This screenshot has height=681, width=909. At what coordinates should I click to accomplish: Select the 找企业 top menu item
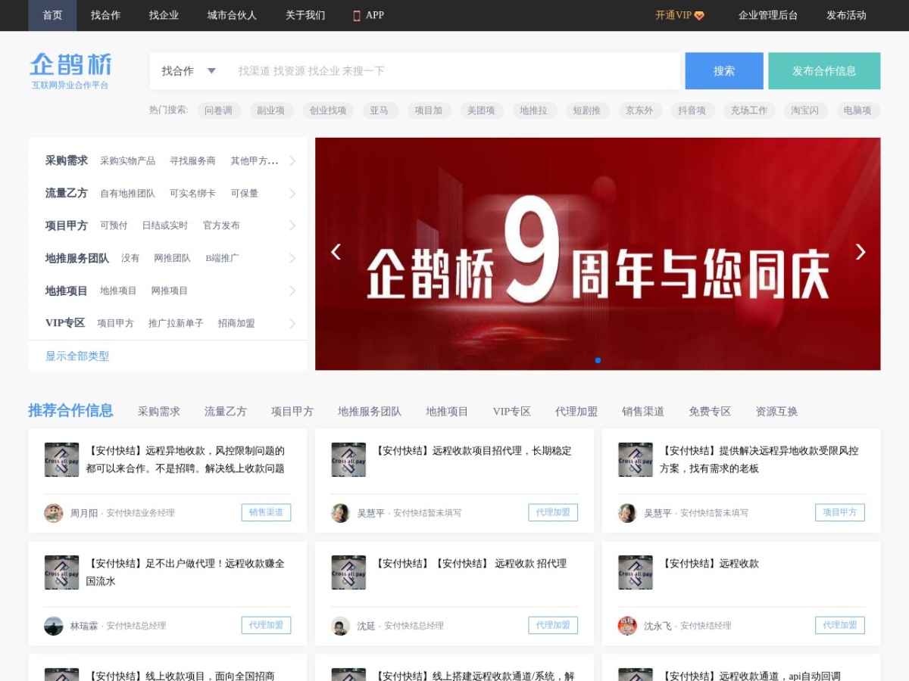coord(164,15)
